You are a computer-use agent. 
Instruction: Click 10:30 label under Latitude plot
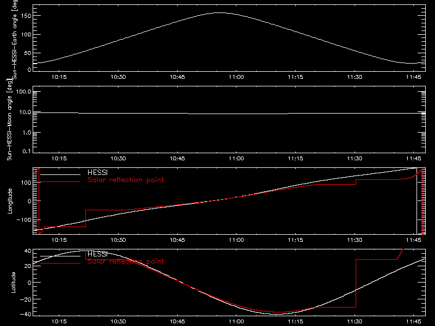pos(118,322)
